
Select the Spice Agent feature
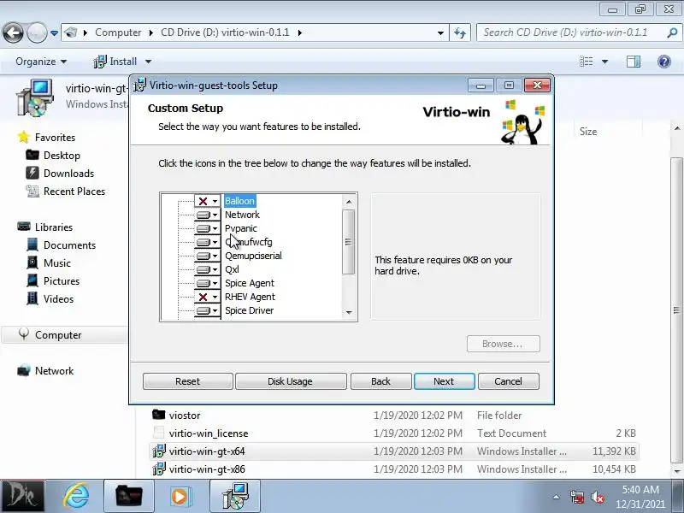pyautogui.click(x=250, y=283)
